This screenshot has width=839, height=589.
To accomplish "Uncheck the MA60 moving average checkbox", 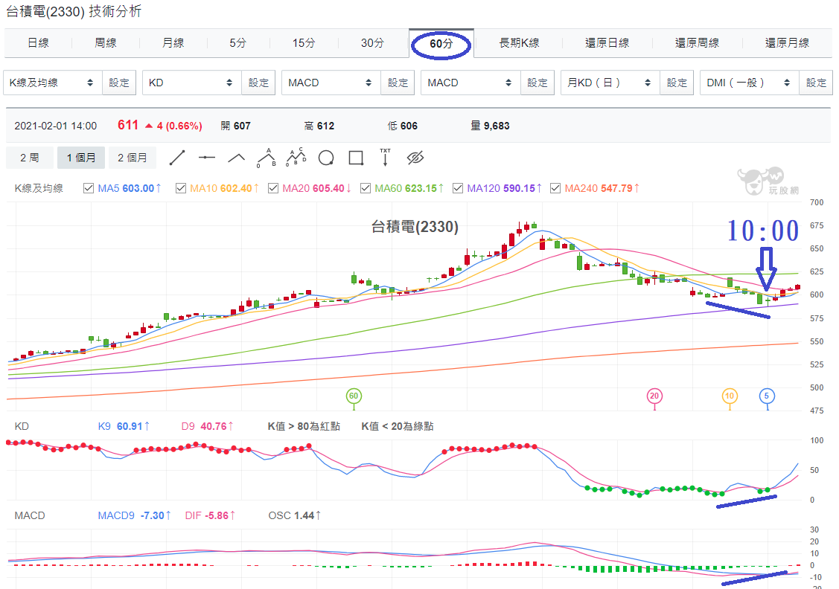I will tap(366, 188).
